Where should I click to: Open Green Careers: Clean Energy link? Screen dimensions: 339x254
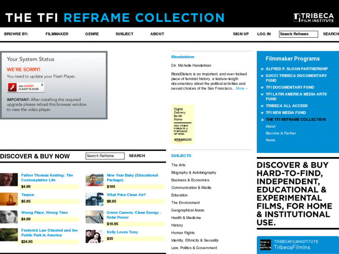[134, 215]
